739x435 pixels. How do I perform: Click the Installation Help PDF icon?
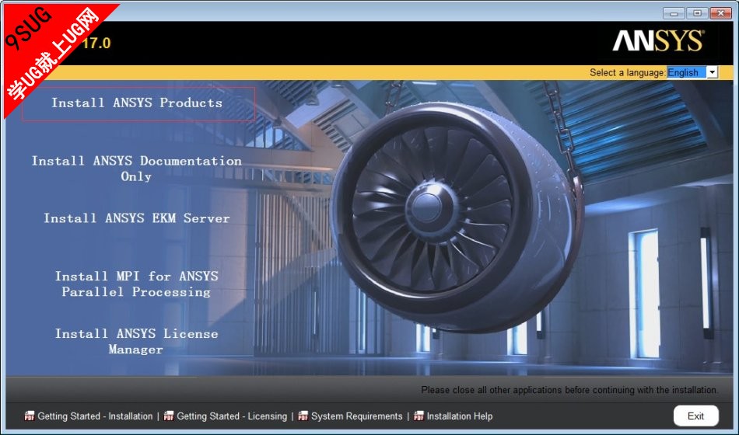coord(419,416)
